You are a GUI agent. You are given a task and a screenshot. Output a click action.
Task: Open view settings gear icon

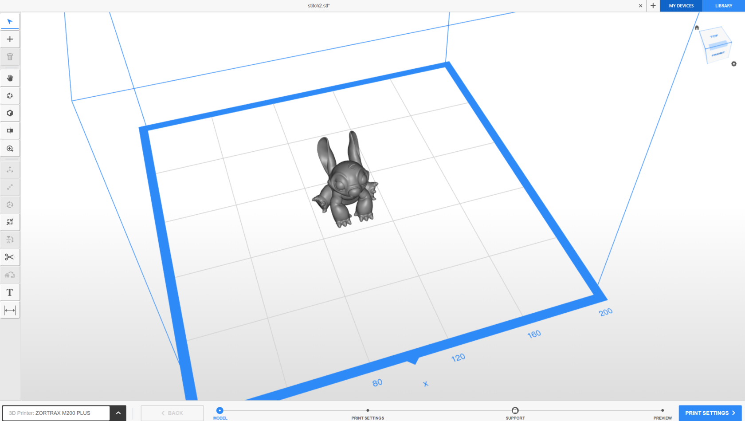pos(734,64)
